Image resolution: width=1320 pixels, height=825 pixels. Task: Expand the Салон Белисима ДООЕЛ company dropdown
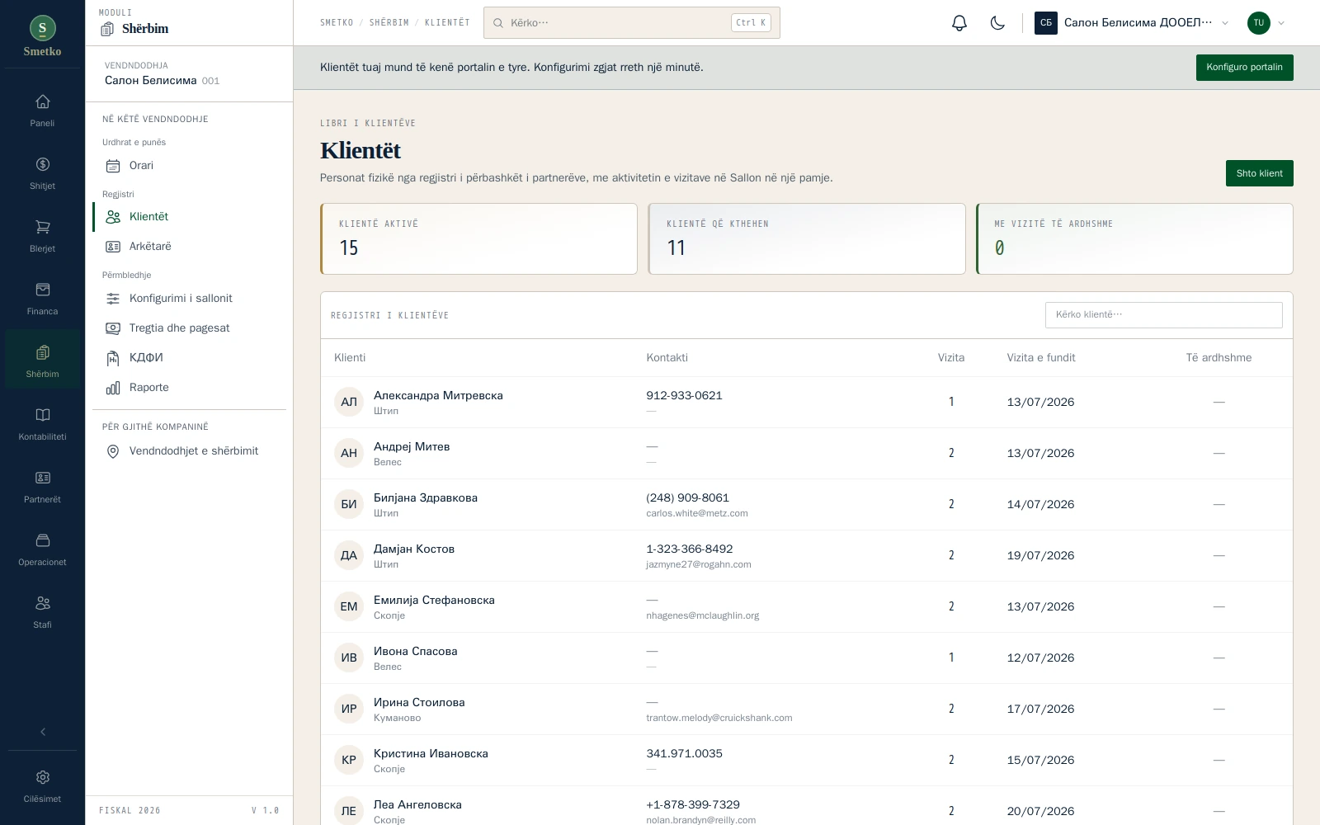click(x=1133, y=23)
